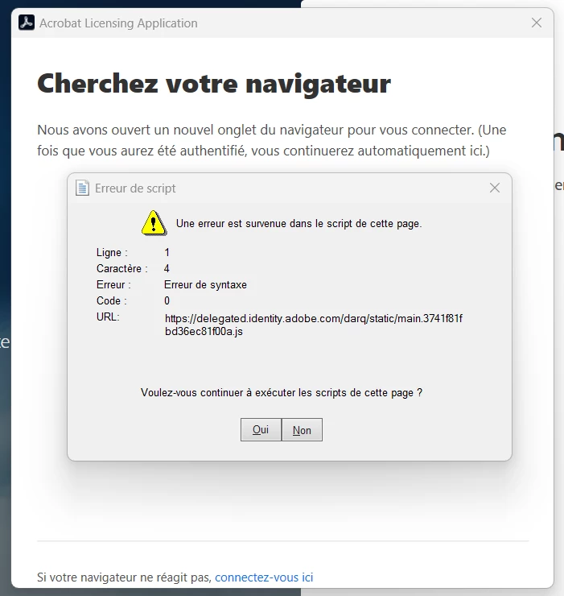This screenshot has width=564, height=596.
Task: Click the 'Ligne :' label
Action: click(112, 252)
